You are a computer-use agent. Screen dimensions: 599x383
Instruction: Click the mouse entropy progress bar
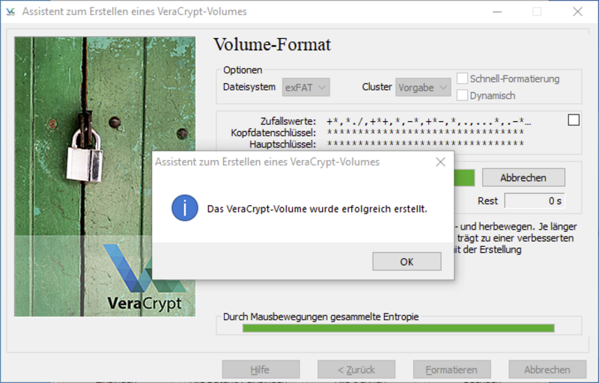click(x=398, y=328)
